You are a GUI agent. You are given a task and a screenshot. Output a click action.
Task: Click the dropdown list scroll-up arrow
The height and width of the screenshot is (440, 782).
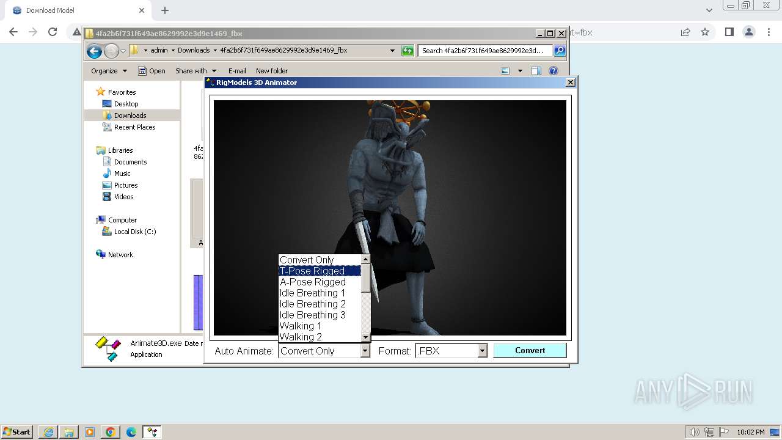tap(365, 260)
